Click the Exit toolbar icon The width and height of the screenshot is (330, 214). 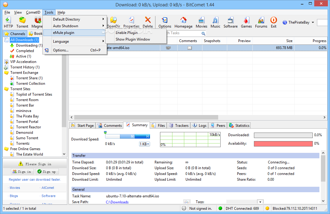click(x=274, y=22)
